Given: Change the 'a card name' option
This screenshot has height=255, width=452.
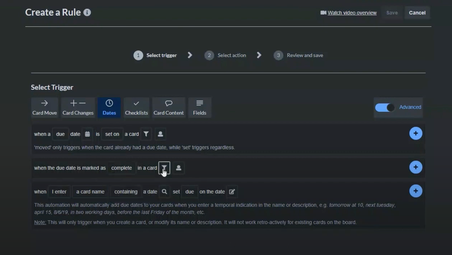Looking at the screenshot, I should pos(90,192).
